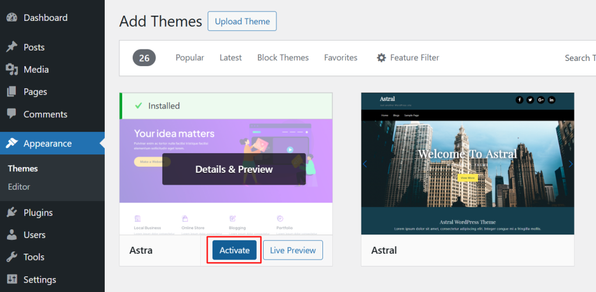This screenshot has height=292, width=596.
Task: Click the Appearance paintbrush icon
Action: tap(12, 143)
